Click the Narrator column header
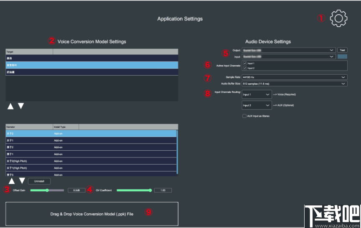The height and width of the screenshot is (228, 361). click(x=28, y=127)
